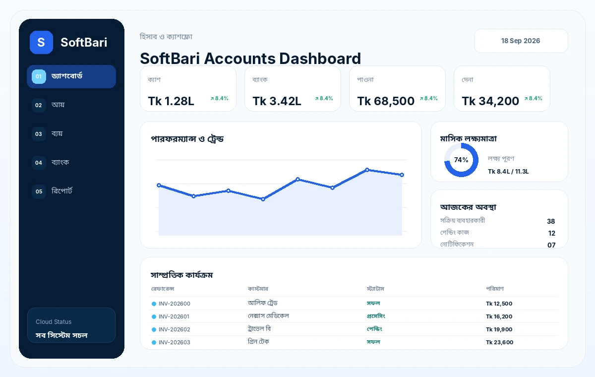Open the ক্যাশ Tk 1.28L card
The width and height of the screenshot is (595, 377).
[x=188, y=89]
